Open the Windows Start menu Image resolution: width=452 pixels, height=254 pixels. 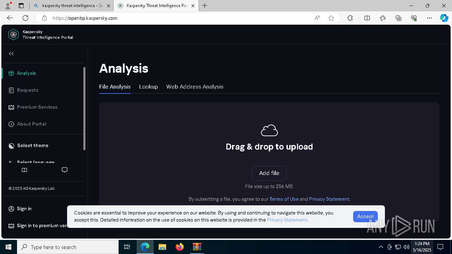tap(8, 247)
